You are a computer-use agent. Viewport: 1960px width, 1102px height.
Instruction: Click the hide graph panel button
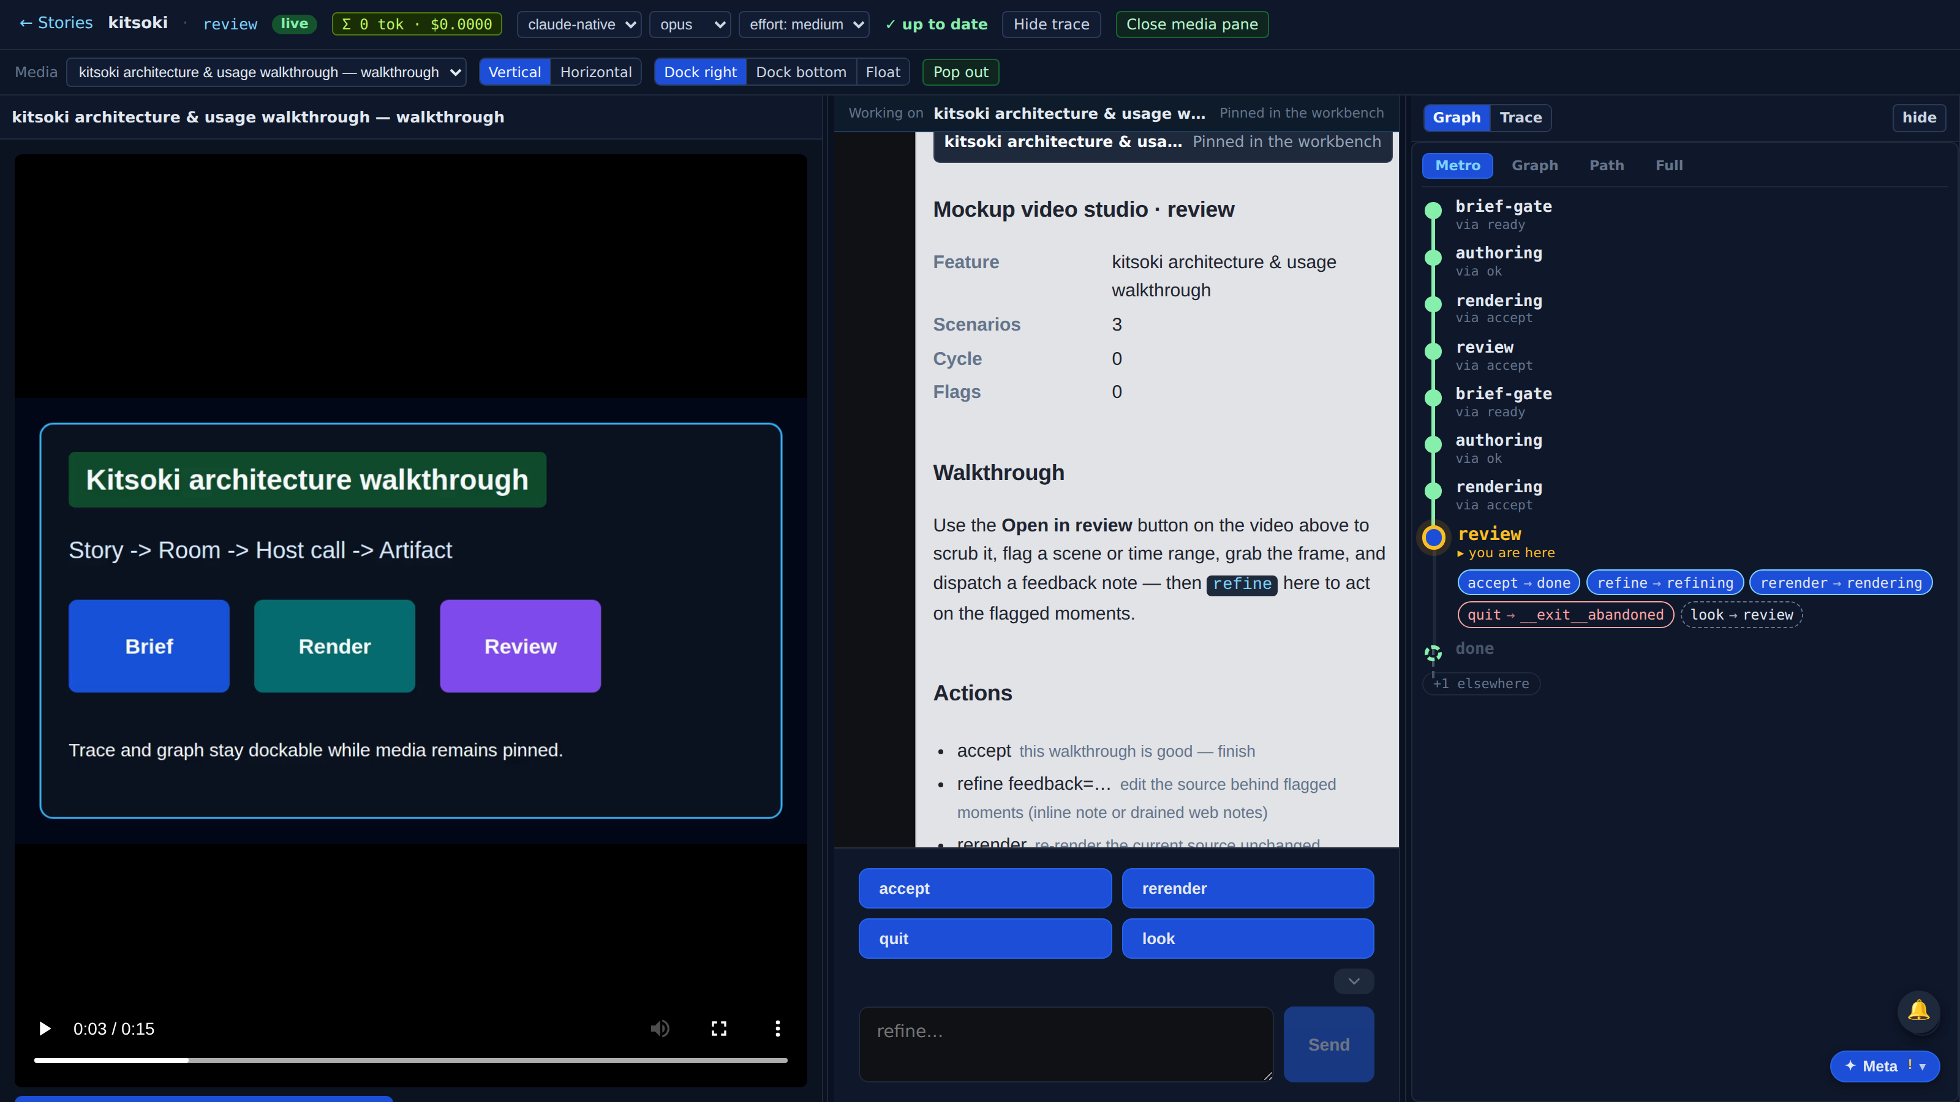(1919, 118)
